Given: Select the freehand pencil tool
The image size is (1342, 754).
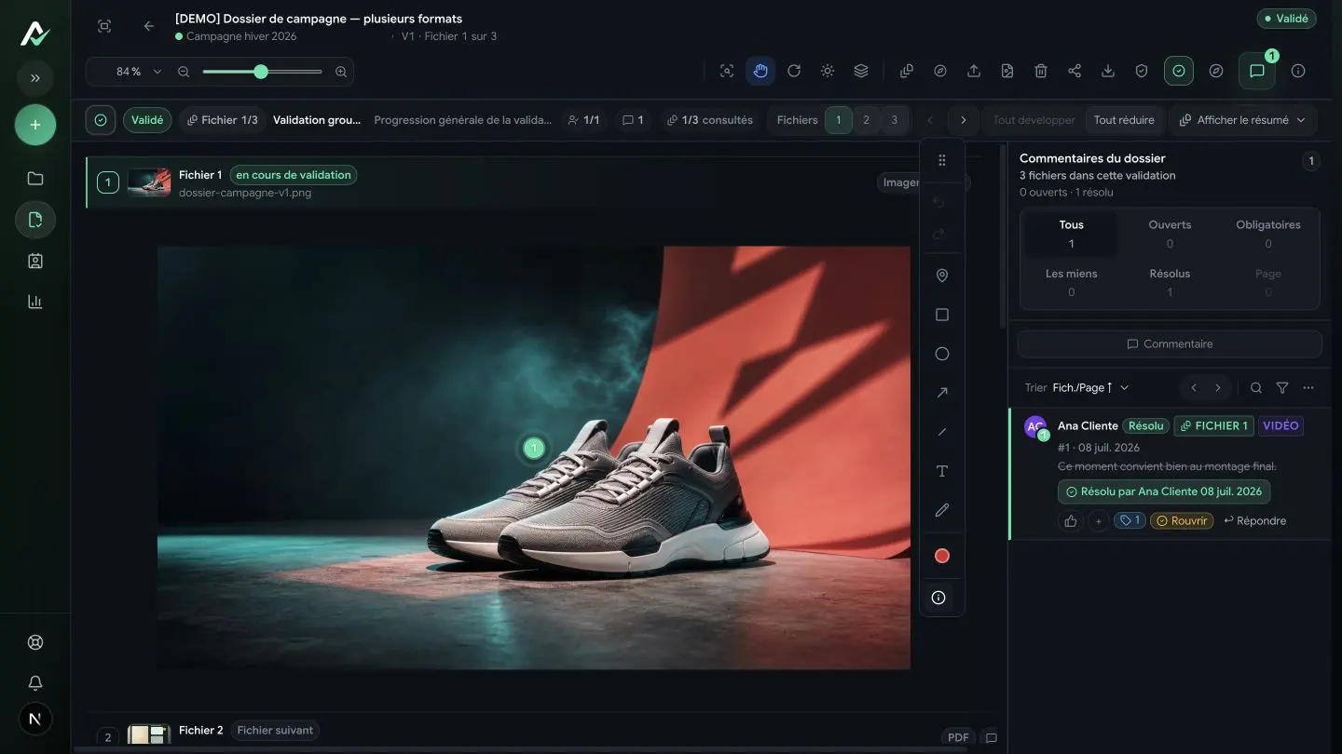Looking at the screenshot, I should pyautogui.click(x=941, y=510).
